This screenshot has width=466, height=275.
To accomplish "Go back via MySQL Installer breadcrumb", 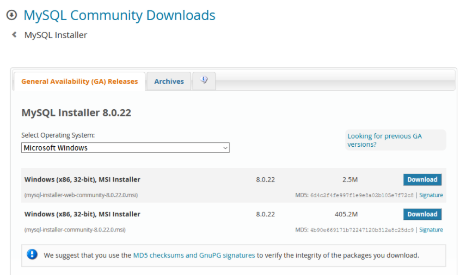I will pos(56,35).
